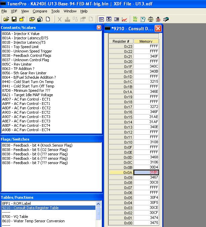Select 8FF1 - ROM Label table
Image resolution: width=206 pixels, height=227 pixels.
pyautogui.click(x=16, y=203)
